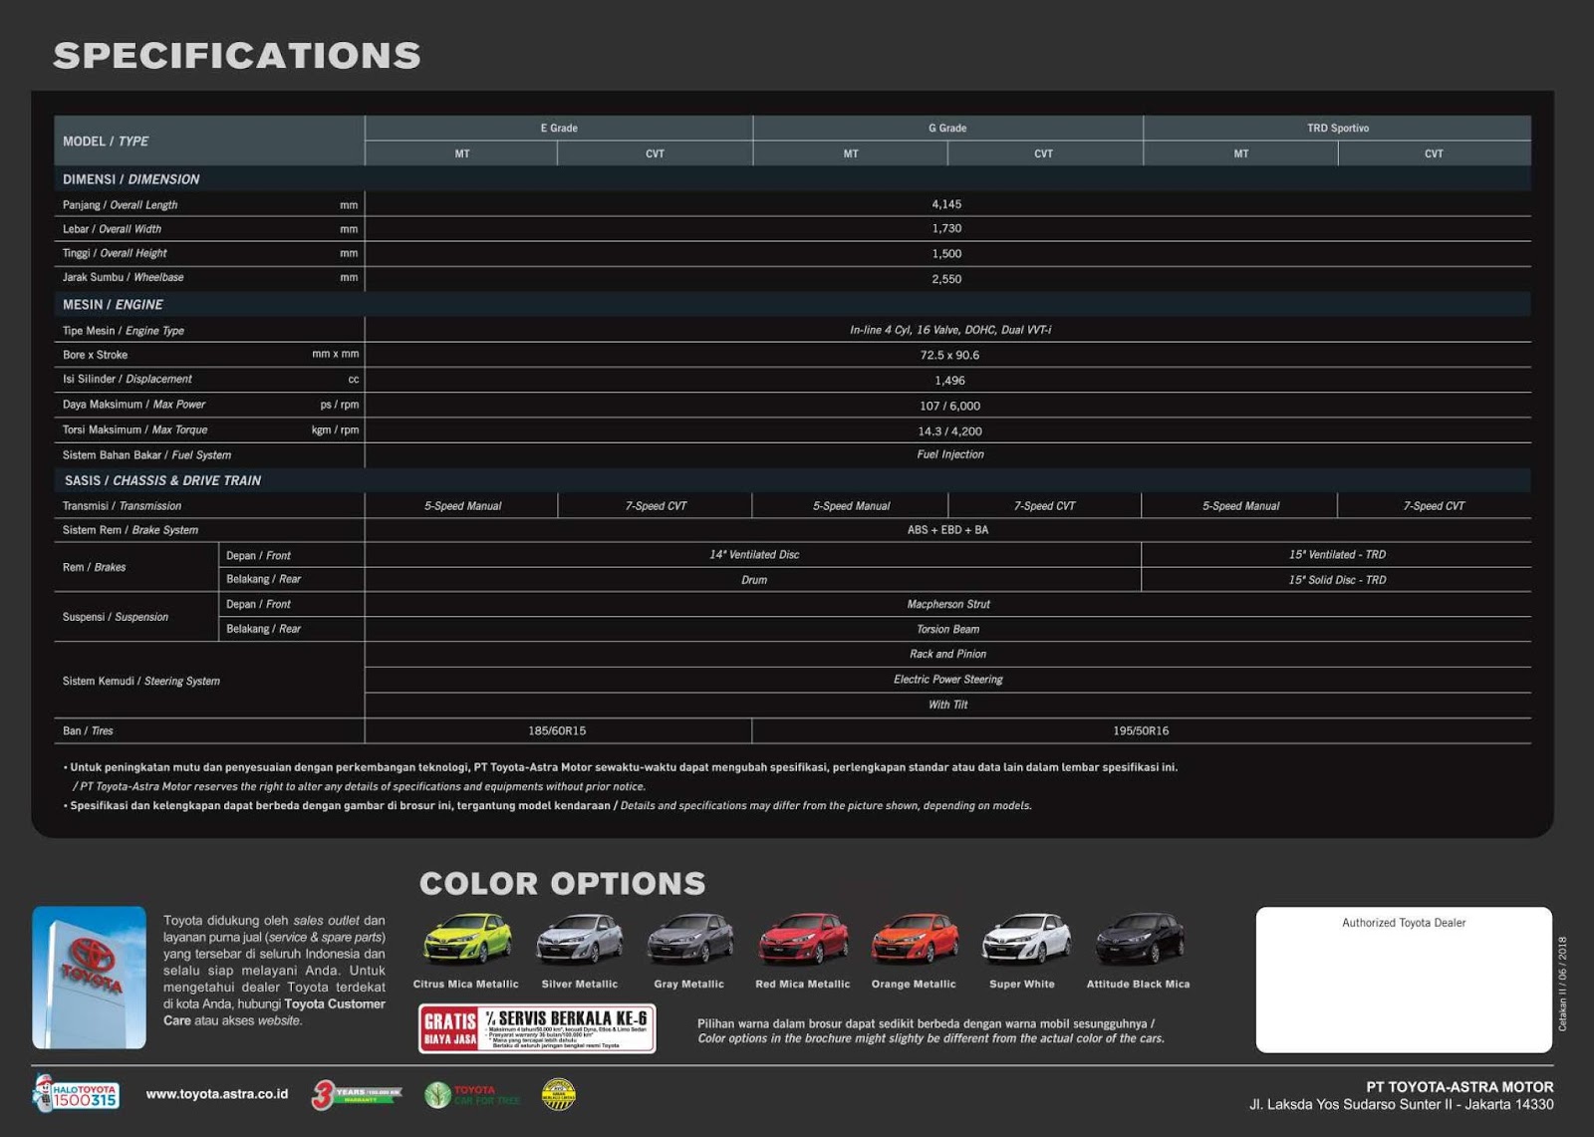The height and width of the screenshot is (1137, 1594).
Task: Click the Jl. Laksda Yos Sudarso address line
Action: click(x=1402, y=1104)
